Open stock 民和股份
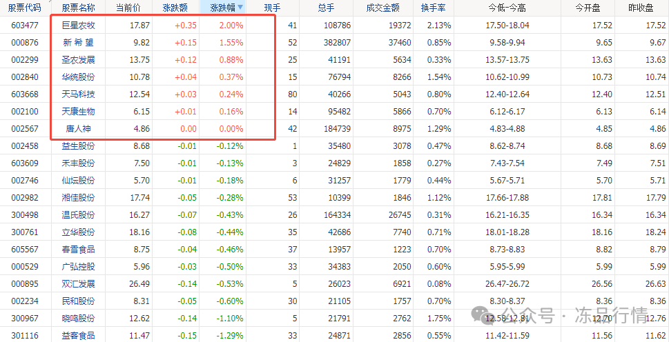Viewport: 669px width, 342px height. [78, 301]
